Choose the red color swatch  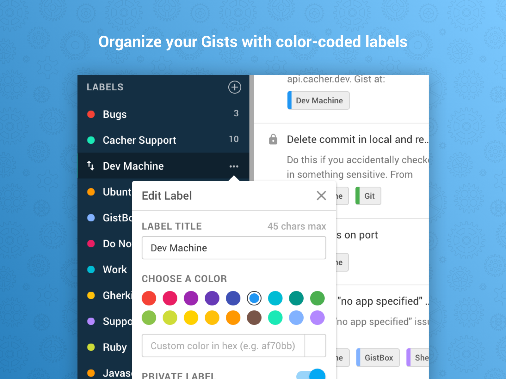click(x=149, y=298)
